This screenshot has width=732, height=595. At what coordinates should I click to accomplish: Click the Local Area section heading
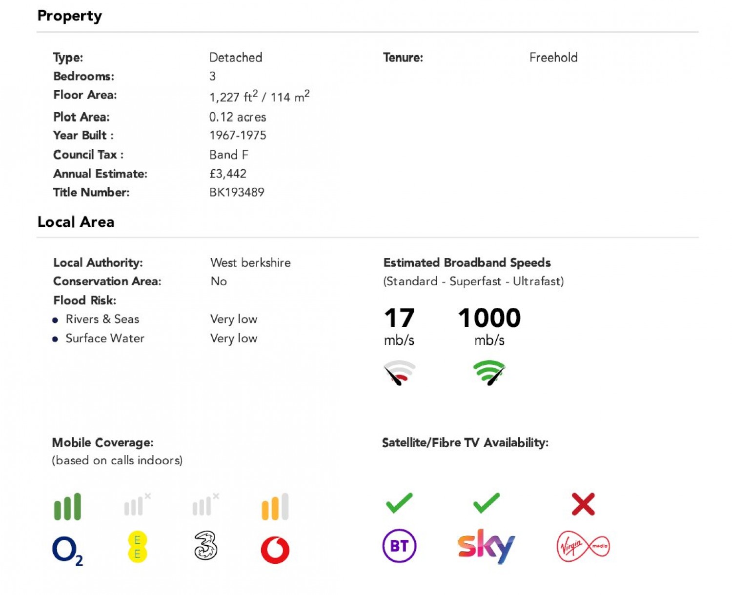tap(76, 222)
